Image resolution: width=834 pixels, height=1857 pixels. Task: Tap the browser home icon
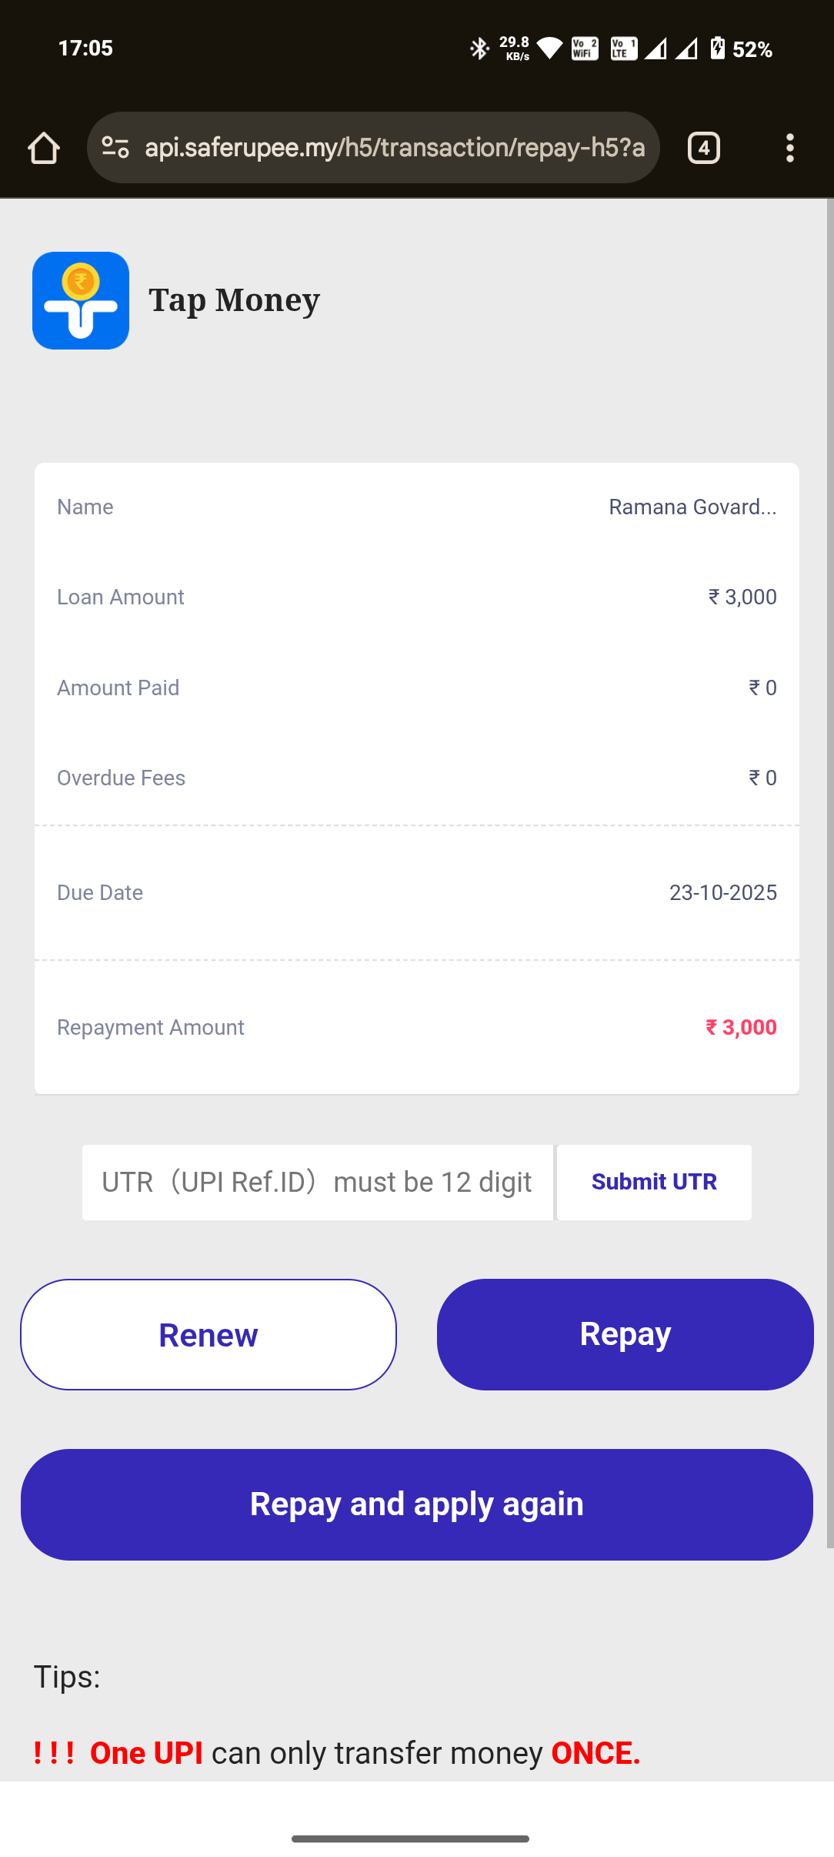click(x=44, y=148)
